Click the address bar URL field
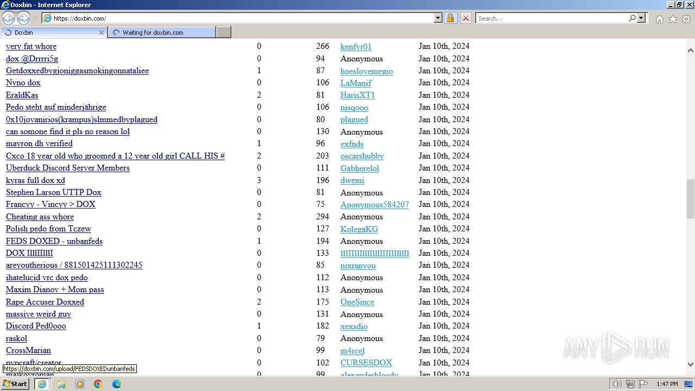Screen dimensions: 695x391 click(x=243, y=18)
